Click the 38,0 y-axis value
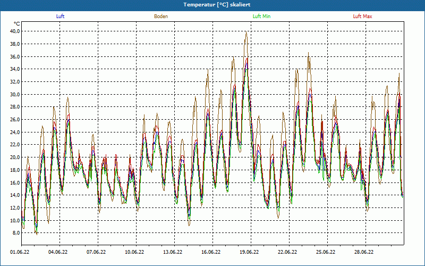This screenshot has height=266, width=425. point(15,44)
